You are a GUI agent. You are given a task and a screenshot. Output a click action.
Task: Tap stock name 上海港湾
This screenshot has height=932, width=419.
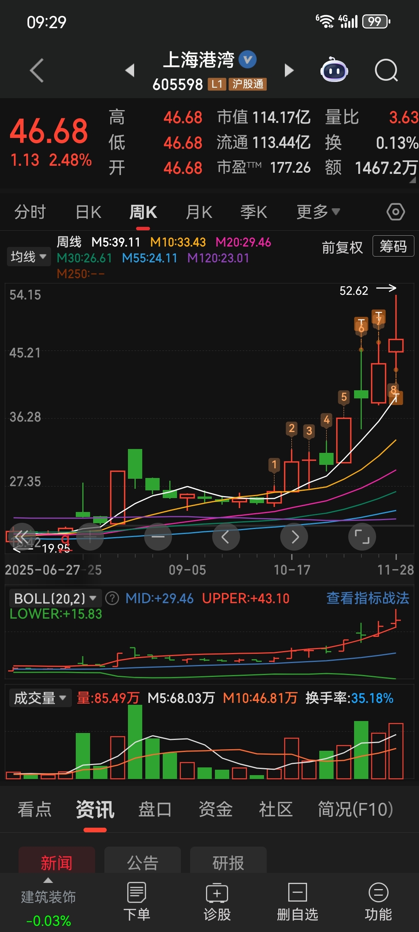coord(198,60)
